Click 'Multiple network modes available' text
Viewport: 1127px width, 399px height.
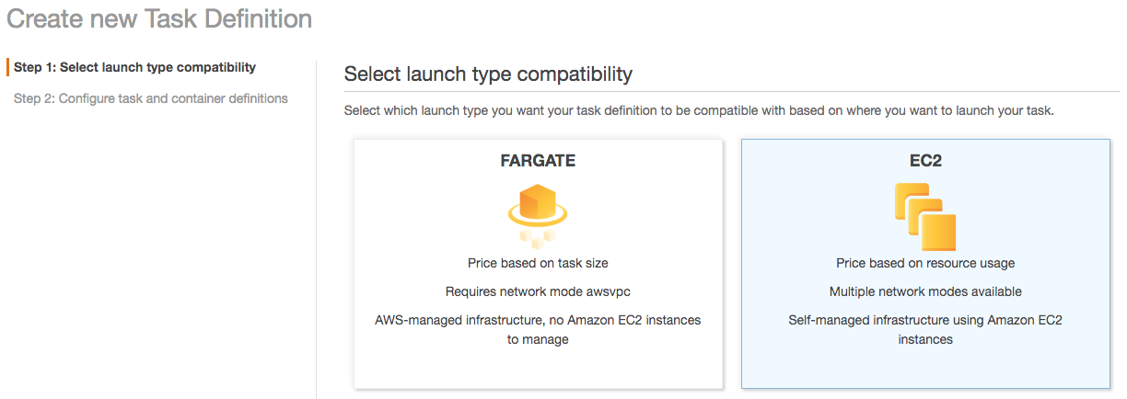(925, 291)
